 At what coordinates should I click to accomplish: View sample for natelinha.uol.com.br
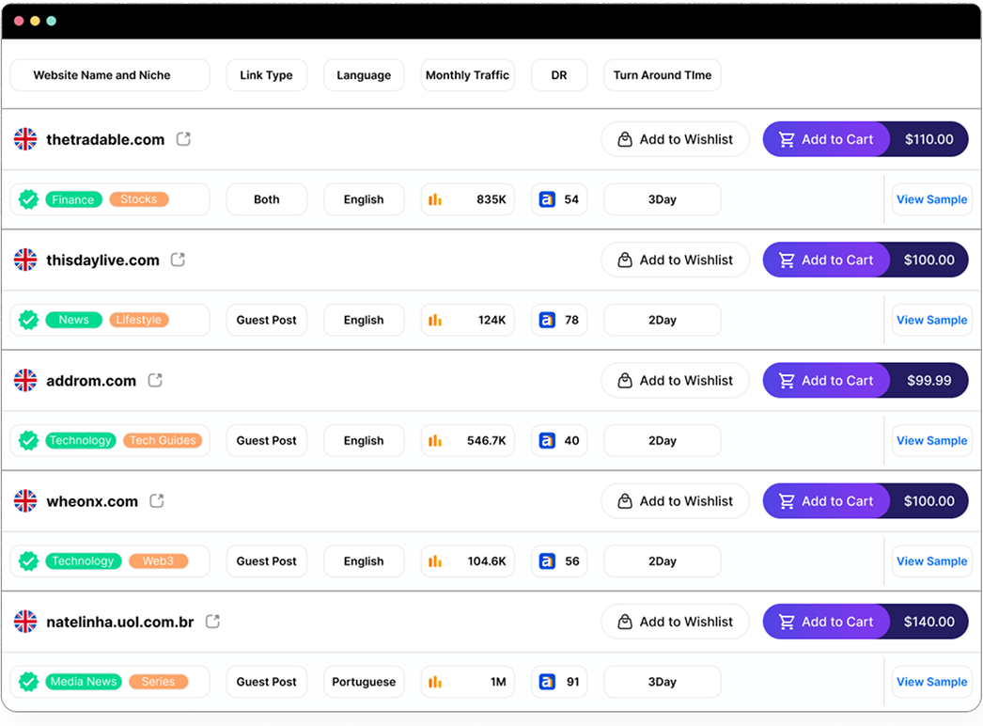pos(931,682)
